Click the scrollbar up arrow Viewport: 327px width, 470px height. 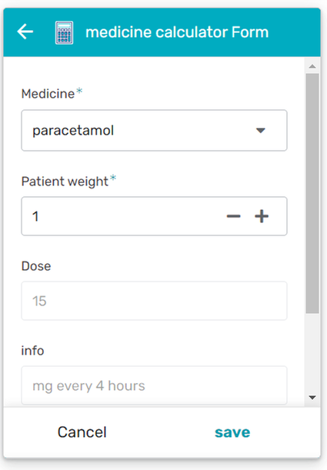coord(312,66)
